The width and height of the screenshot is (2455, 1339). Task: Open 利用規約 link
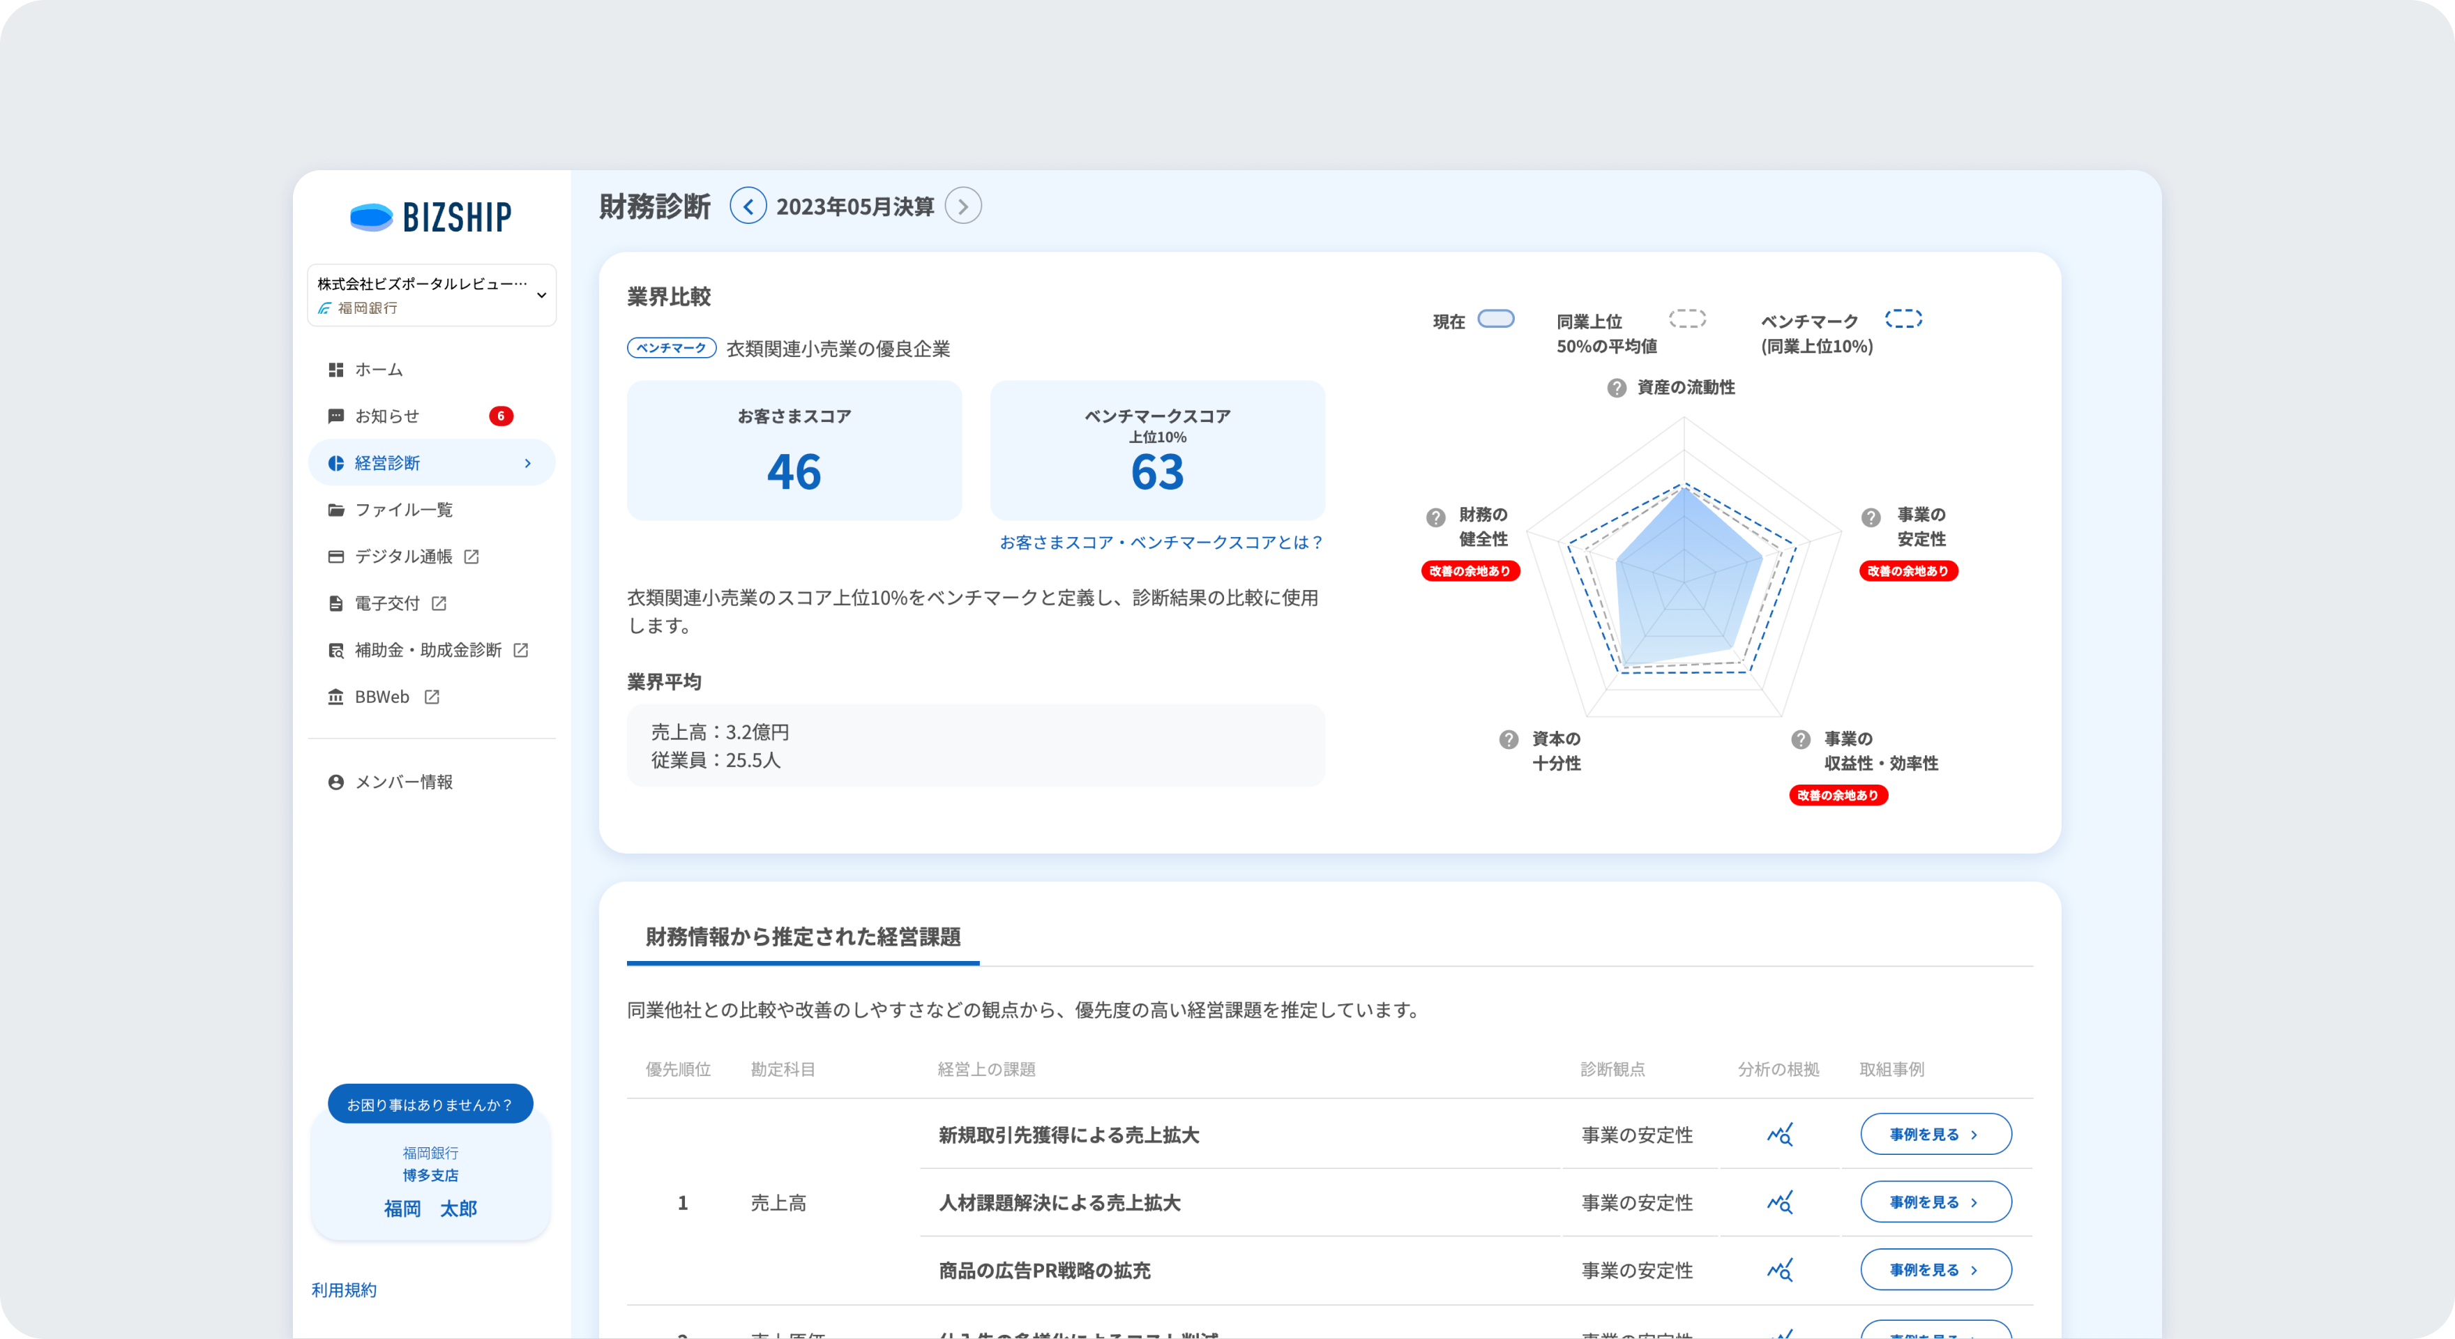click(344, 1290)
